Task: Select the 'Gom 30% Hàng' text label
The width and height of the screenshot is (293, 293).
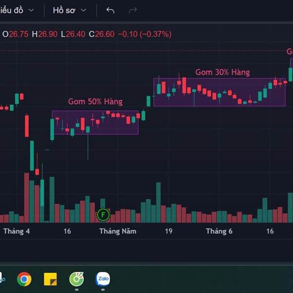Action: pos(223,72)
